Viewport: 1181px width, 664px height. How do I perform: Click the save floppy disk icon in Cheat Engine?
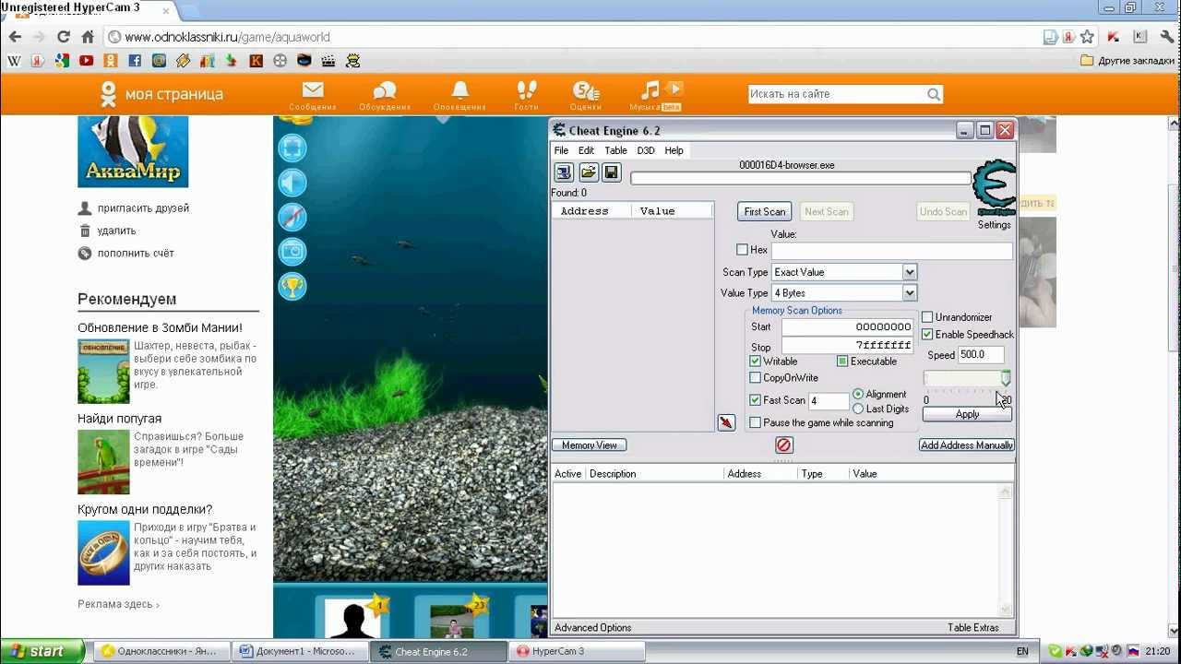coord(611,172)
